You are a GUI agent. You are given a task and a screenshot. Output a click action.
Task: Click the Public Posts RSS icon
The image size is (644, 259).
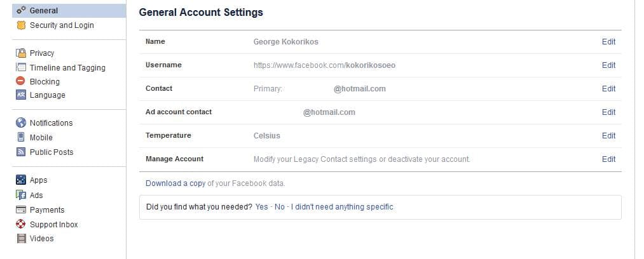[21, 152]
